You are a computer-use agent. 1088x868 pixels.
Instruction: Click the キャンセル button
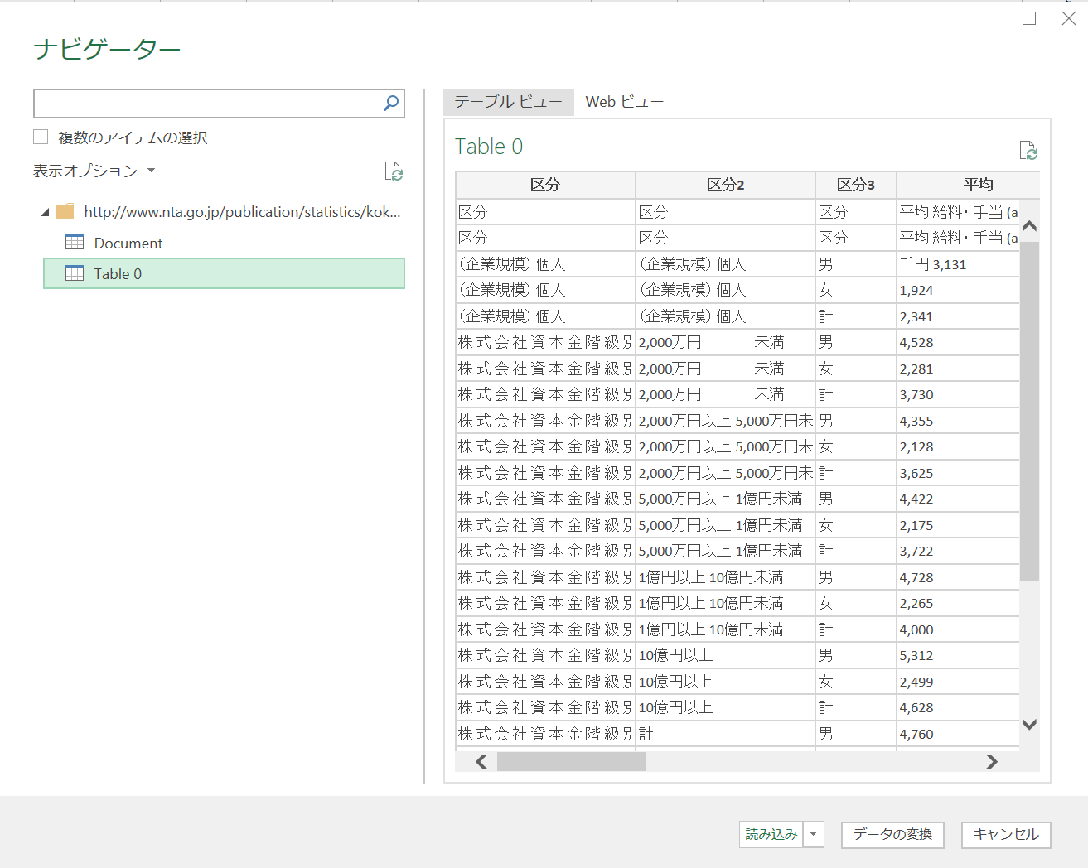coord(1006,834)
